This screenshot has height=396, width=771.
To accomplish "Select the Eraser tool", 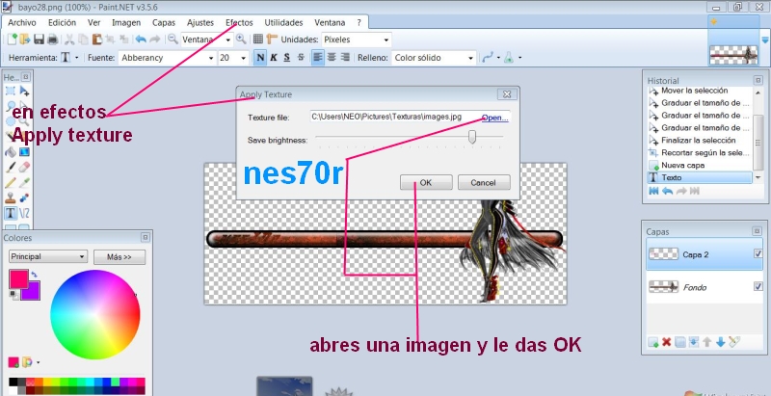I will coord(24,168).
